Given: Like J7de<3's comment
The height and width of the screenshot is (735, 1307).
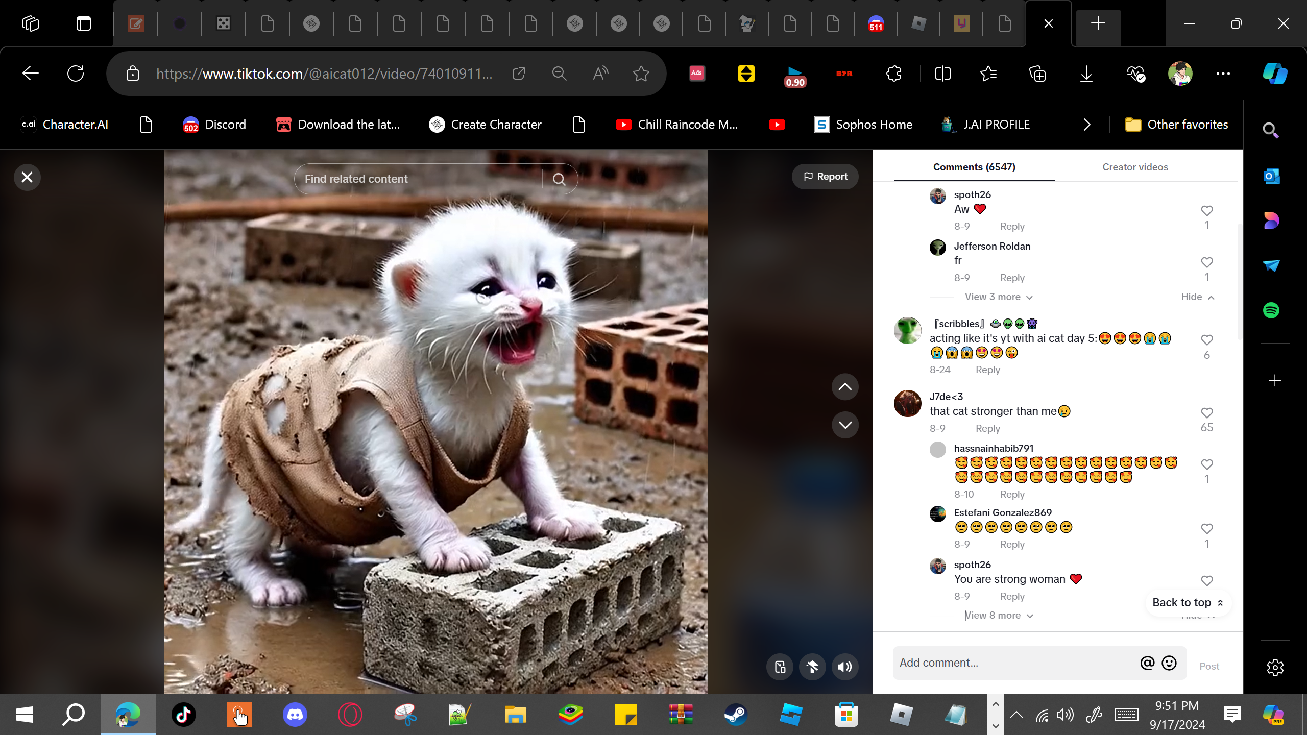Looking at the screenshot, I should tap(1207, 413).
